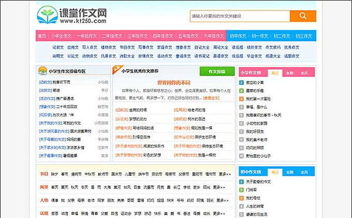The image size is (352, 218).
Task: Go to 二年级作文 nav item
Action: [112, 36]
